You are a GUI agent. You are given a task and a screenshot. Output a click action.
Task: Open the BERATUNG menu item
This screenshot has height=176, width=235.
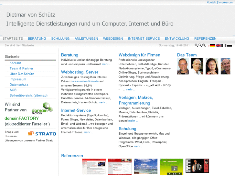(x=37, y=38)
